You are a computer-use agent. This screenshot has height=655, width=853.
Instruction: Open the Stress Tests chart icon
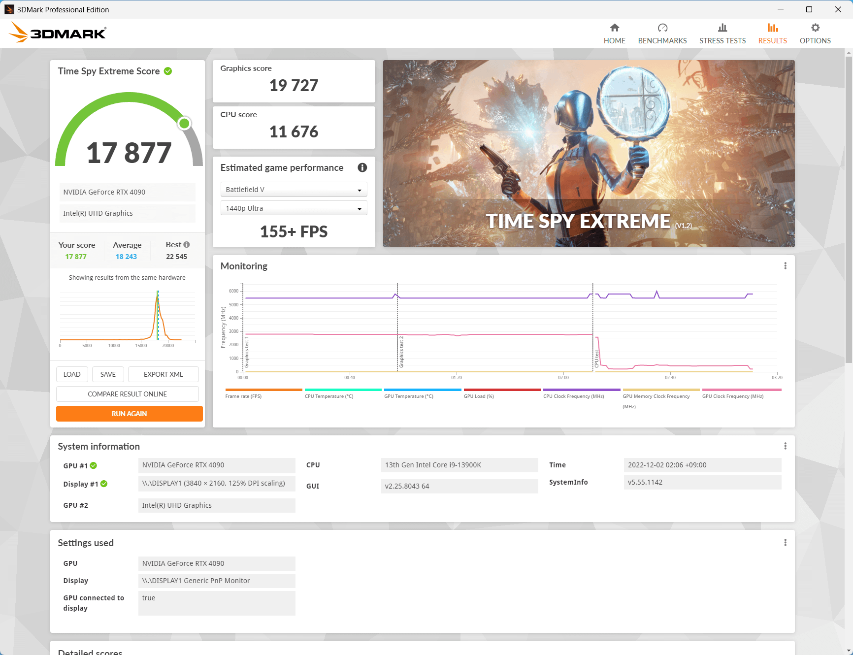(x=722, y=28)
